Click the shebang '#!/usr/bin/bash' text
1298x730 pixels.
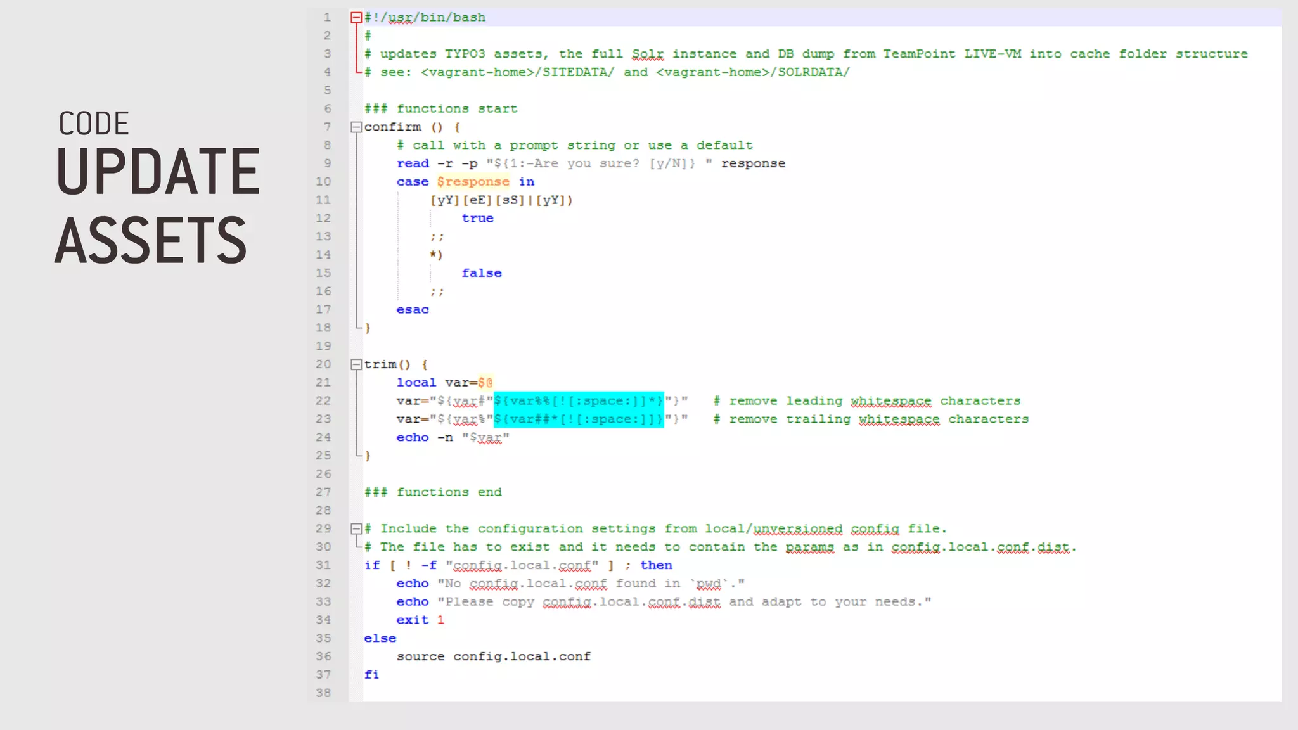425,18
